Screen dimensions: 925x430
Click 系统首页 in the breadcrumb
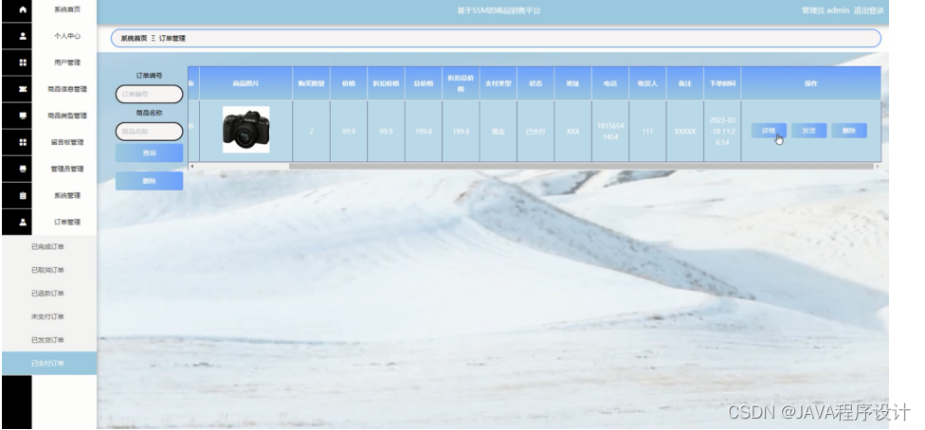tap(134, 38)
